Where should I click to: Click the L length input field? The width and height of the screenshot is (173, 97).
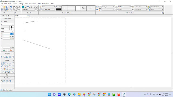(8, 48)
